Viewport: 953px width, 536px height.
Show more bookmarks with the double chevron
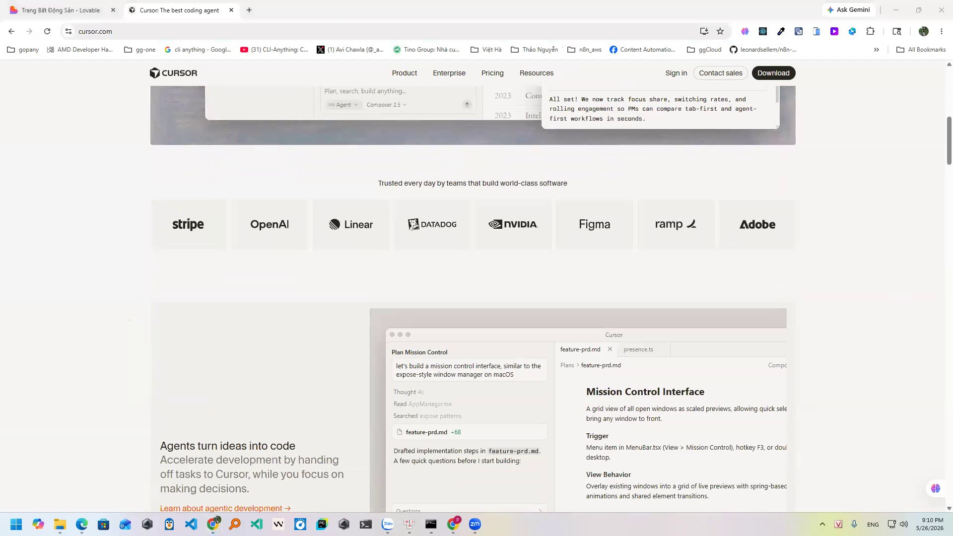click(877, 50)
